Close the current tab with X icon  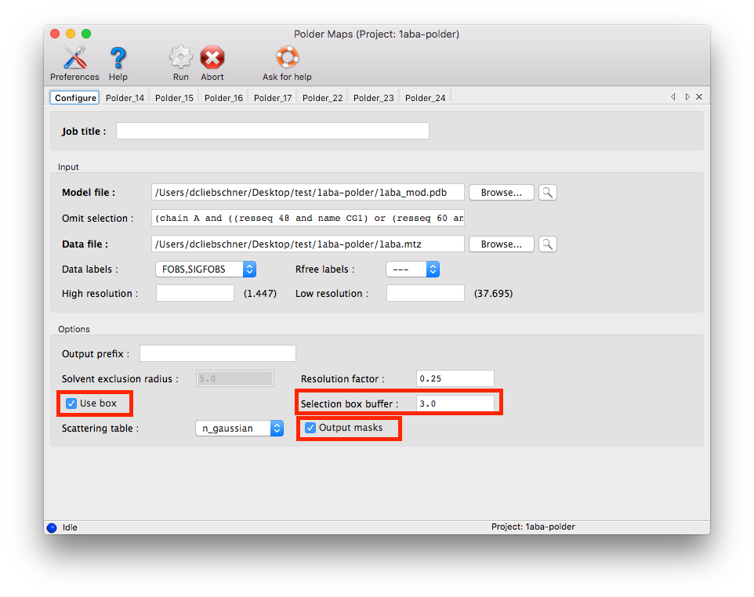click(699, 97)
